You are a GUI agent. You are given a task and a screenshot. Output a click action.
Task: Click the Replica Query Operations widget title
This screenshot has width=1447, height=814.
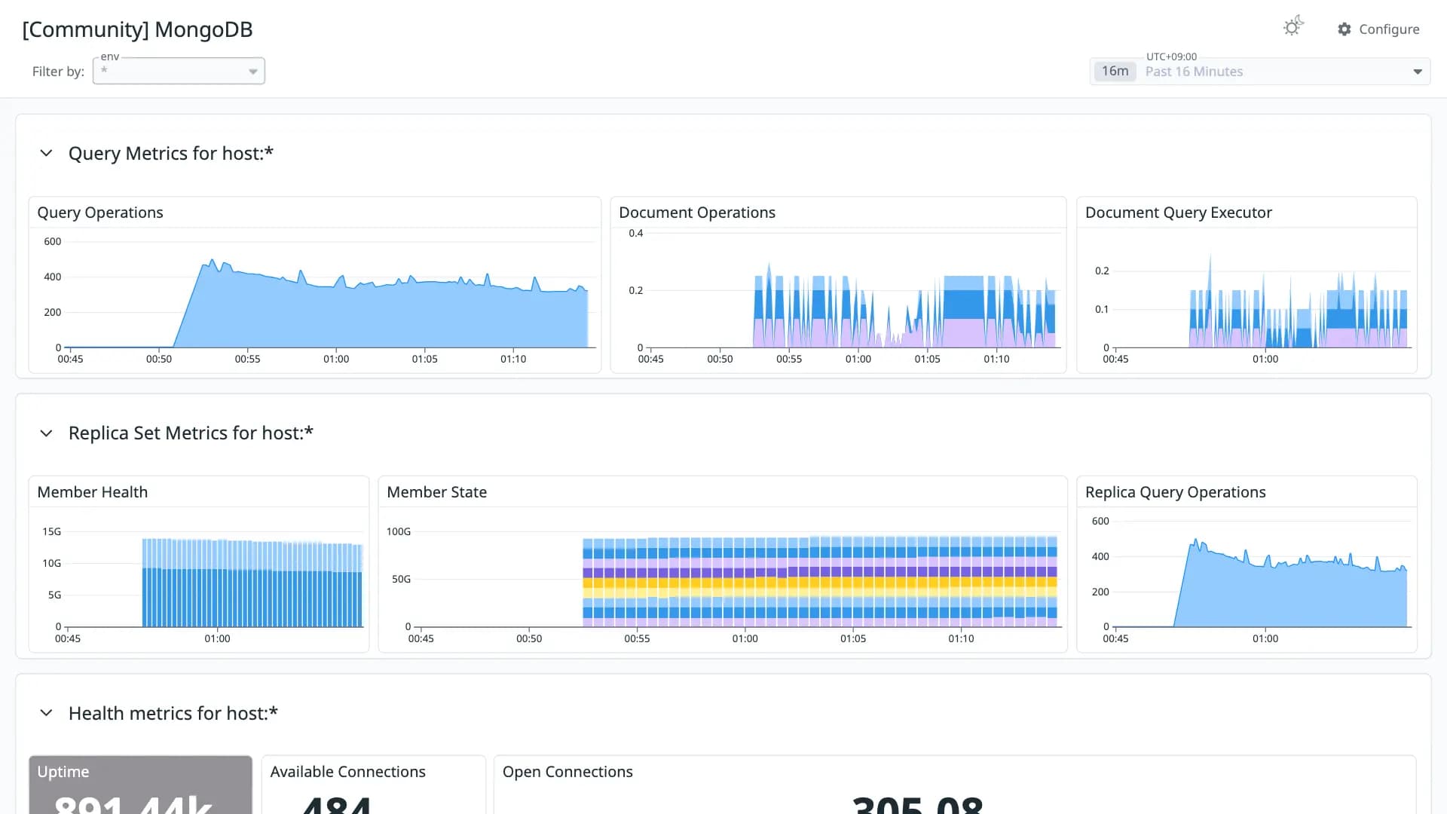point(1176,492)
